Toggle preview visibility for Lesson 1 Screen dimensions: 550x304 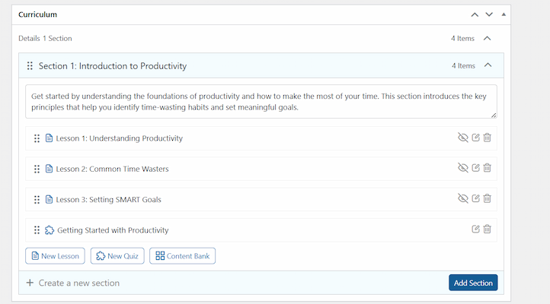coord(462,138)
